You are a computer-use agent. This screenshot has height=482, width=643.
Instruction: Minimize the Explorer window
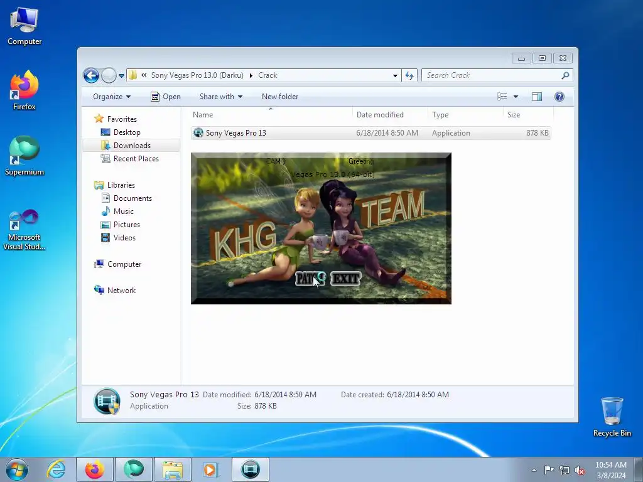521,58
